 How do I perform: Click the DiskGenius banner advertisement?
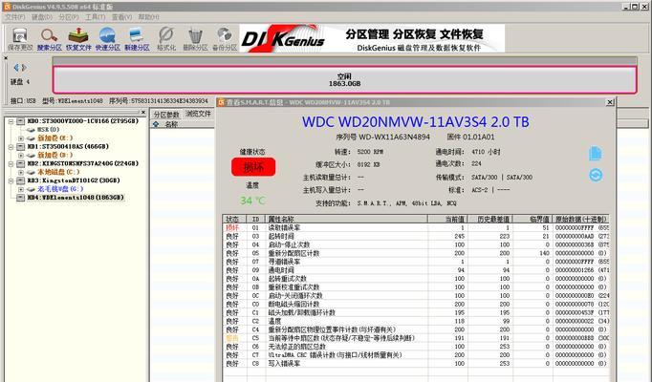[x=372, y=38]
